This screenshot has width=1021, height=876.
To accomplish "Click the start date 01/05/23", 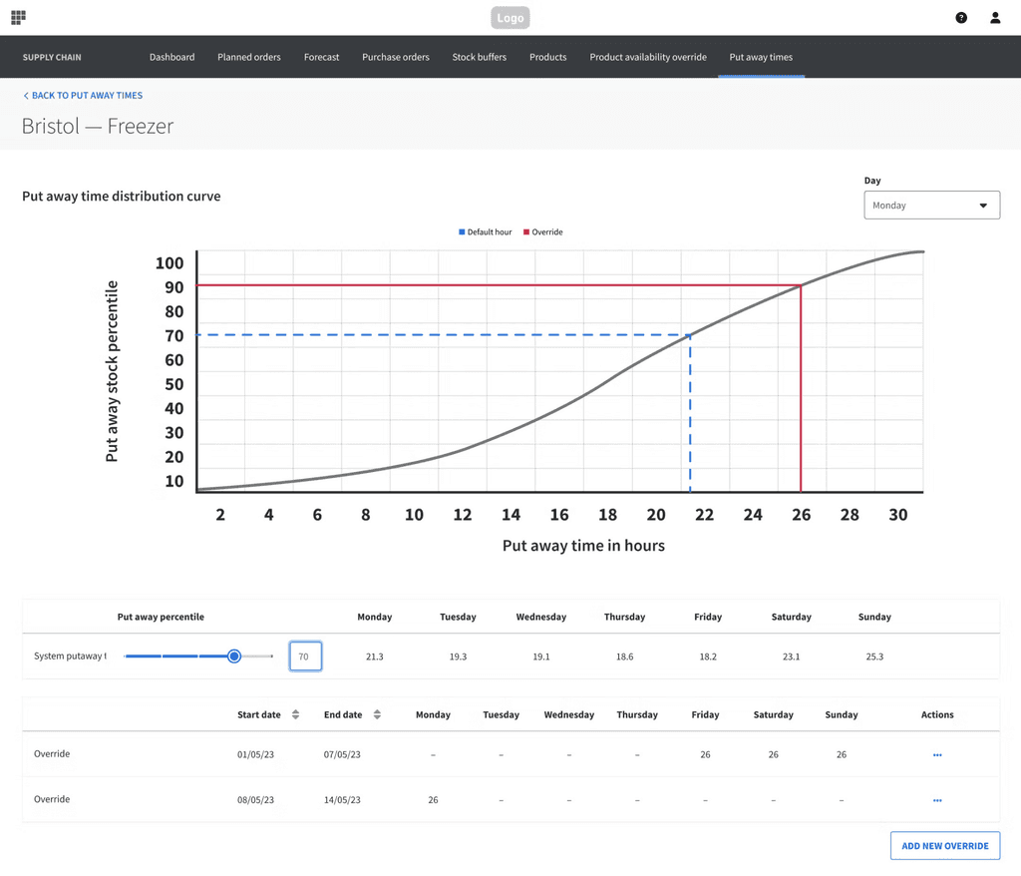I will point(255,754).
